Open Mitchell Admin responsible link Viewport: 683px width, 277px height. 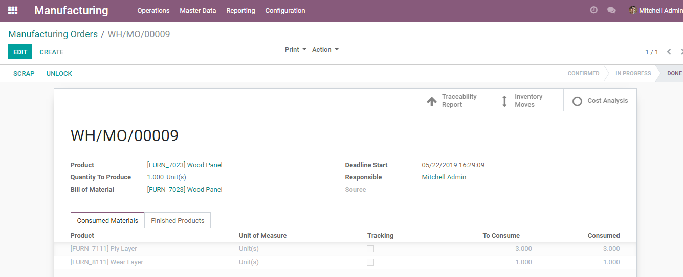point(444,177)
